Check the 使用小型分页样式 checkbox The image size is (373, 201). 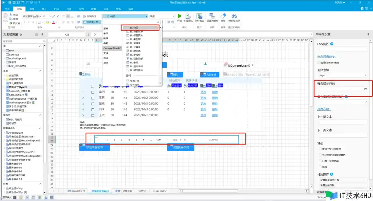click(320, 149)
